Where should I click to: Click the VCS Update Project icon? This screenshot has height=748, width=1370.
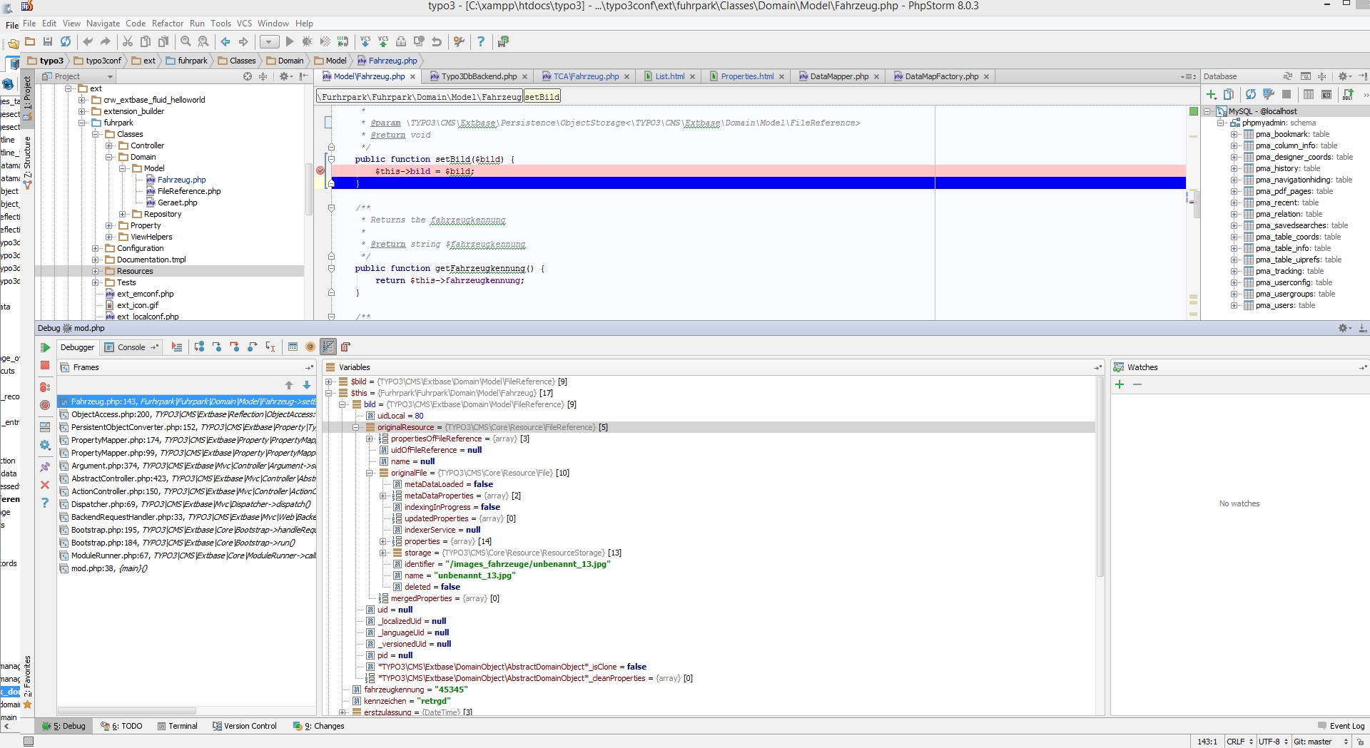click(365, 41)
